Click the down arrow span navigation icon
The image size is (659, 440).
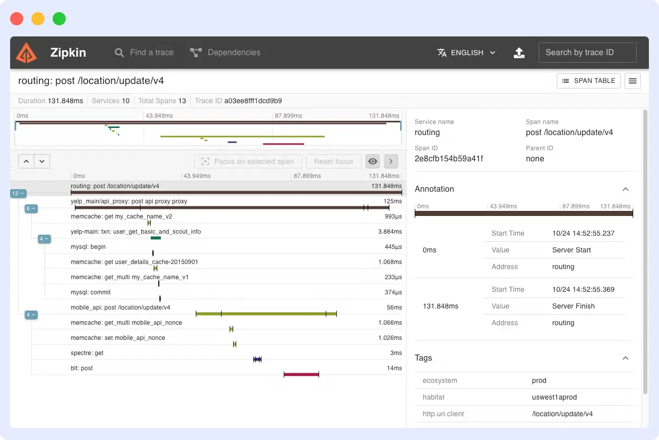42,161
